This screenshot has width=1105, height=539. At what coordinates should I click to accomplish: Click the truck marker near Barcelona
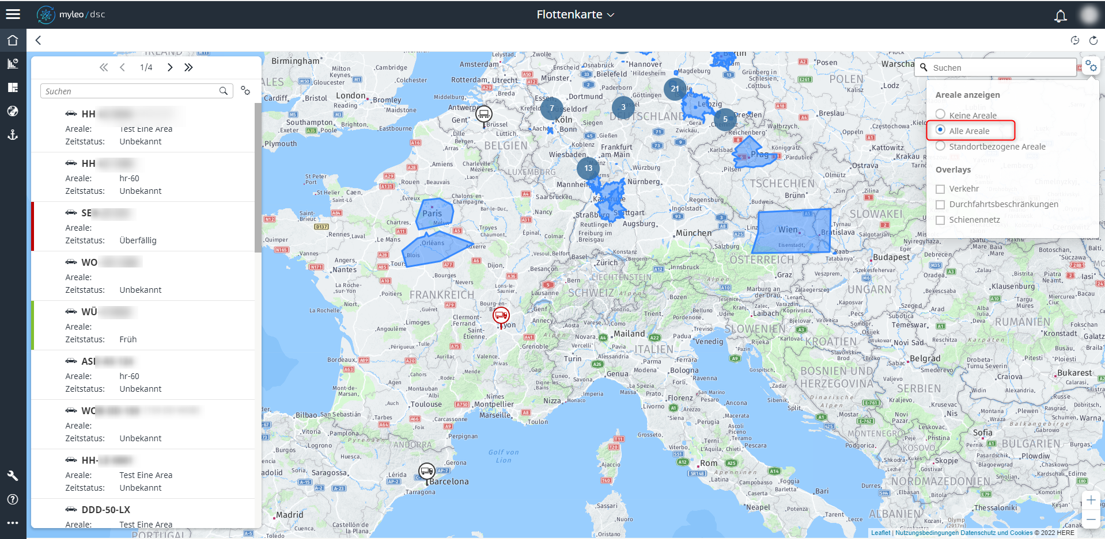(426, 473)
